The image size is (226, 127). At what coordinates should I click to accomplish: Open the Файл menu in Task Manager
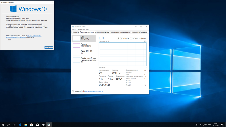click(74, 29)
